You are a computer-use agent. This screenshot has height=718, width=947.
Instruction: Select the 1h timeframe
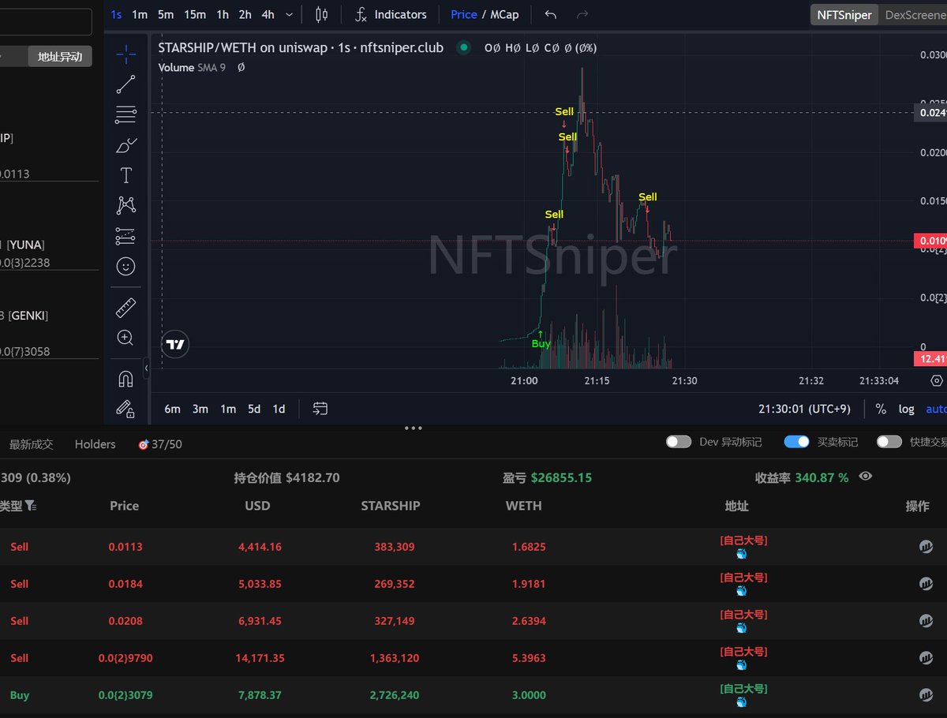(223, 14)
